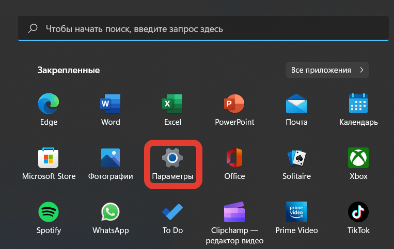Image resolution: width=394 pixels, height=249 pixels.
Task: Open Все приложения all apps list
Action: (327, 70)
